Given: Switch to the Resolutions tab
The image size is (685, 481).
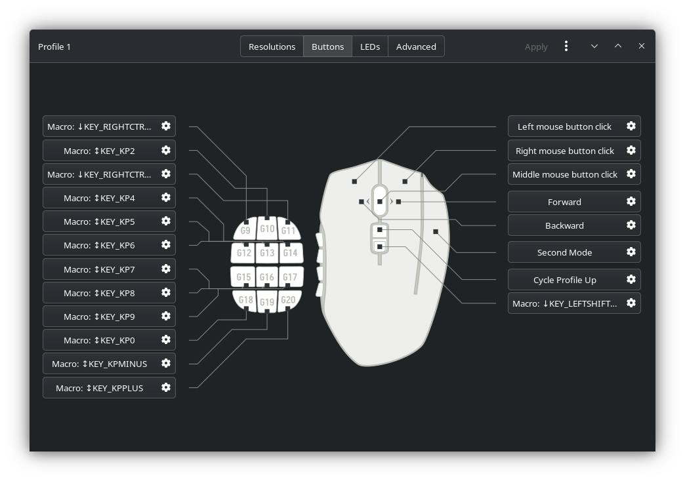Looking at the screenshot, I should (272, 47).
